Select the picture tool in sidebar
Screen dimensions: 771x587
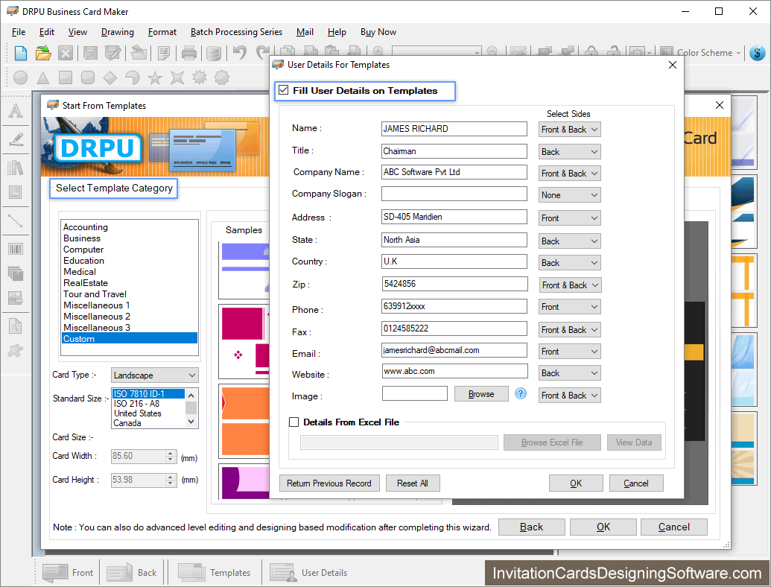(x=15, y=192)
